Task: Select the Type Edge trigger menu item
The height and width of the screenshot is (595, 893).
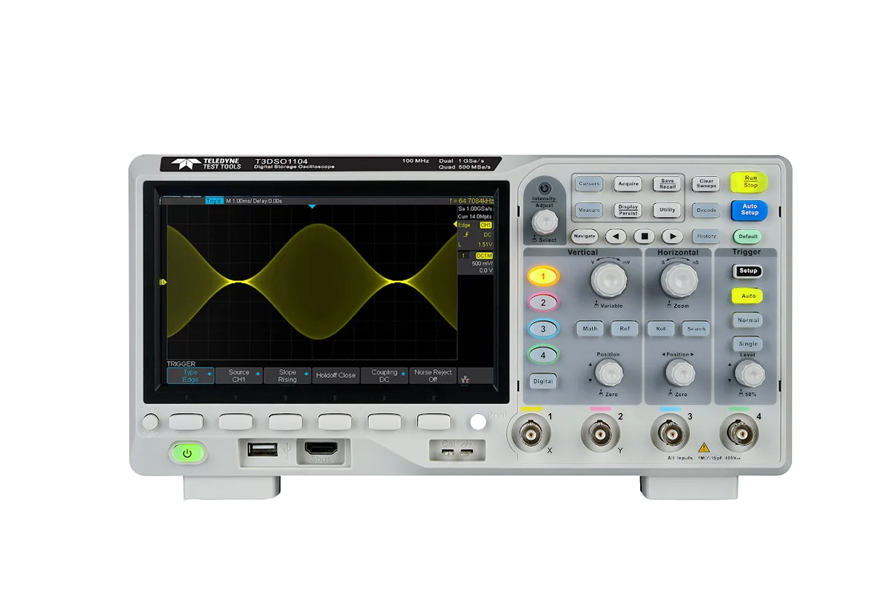Action: [190, 376]
